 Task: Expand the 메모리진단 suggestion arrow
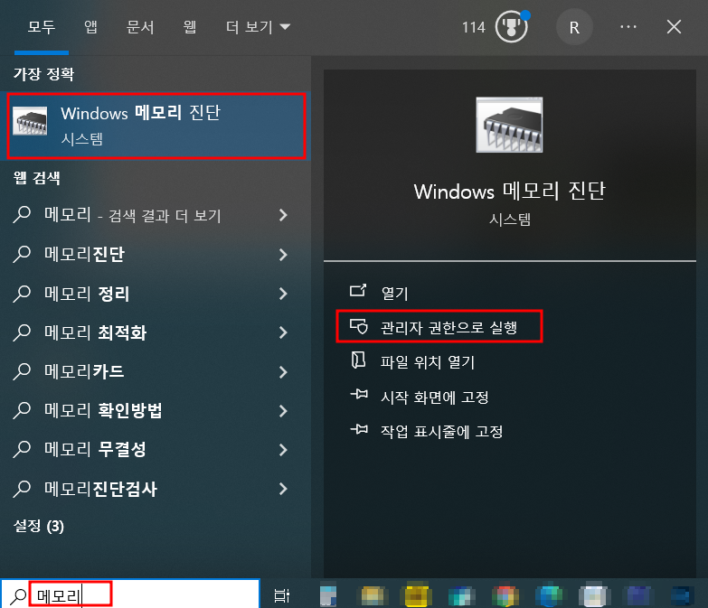coord(283,255)
